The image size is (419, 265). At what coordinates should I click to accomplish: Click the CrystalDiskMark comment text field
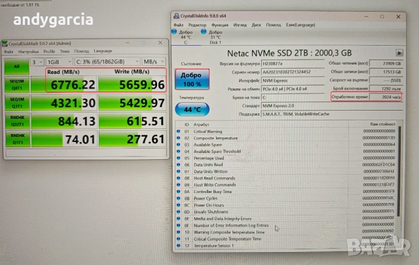pos(86,152)
